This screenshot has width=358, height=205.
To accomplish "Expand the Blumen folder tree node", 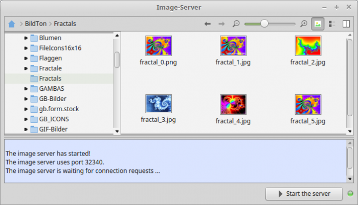I will pos(26,38).
